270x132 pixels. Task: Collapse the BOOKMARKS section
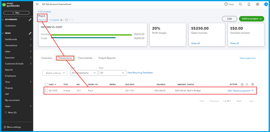(3, 20)
